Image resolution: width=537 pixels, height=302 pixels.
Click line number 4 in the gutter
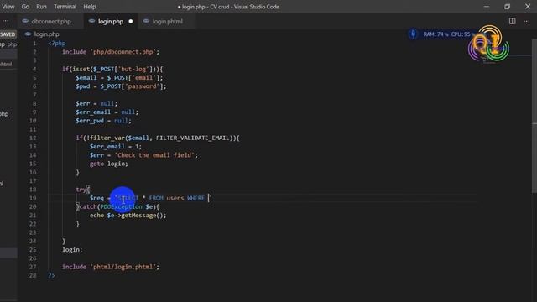click(x=34, y=69)
